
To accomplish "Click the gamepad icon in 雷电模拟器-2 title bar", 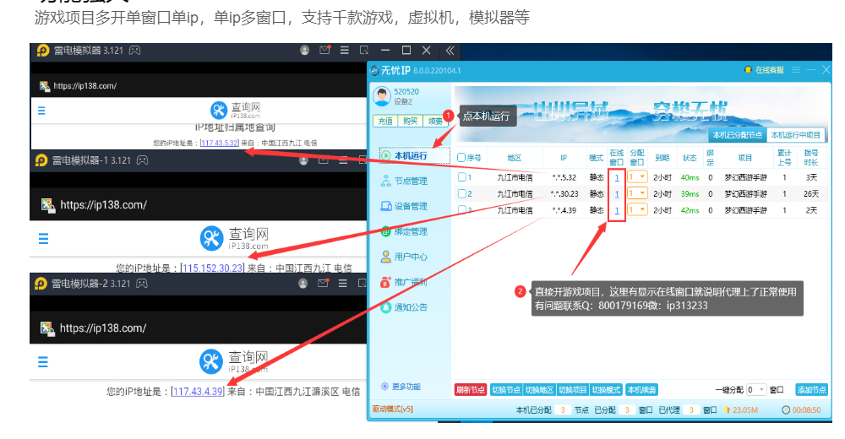I will point(142,284).
